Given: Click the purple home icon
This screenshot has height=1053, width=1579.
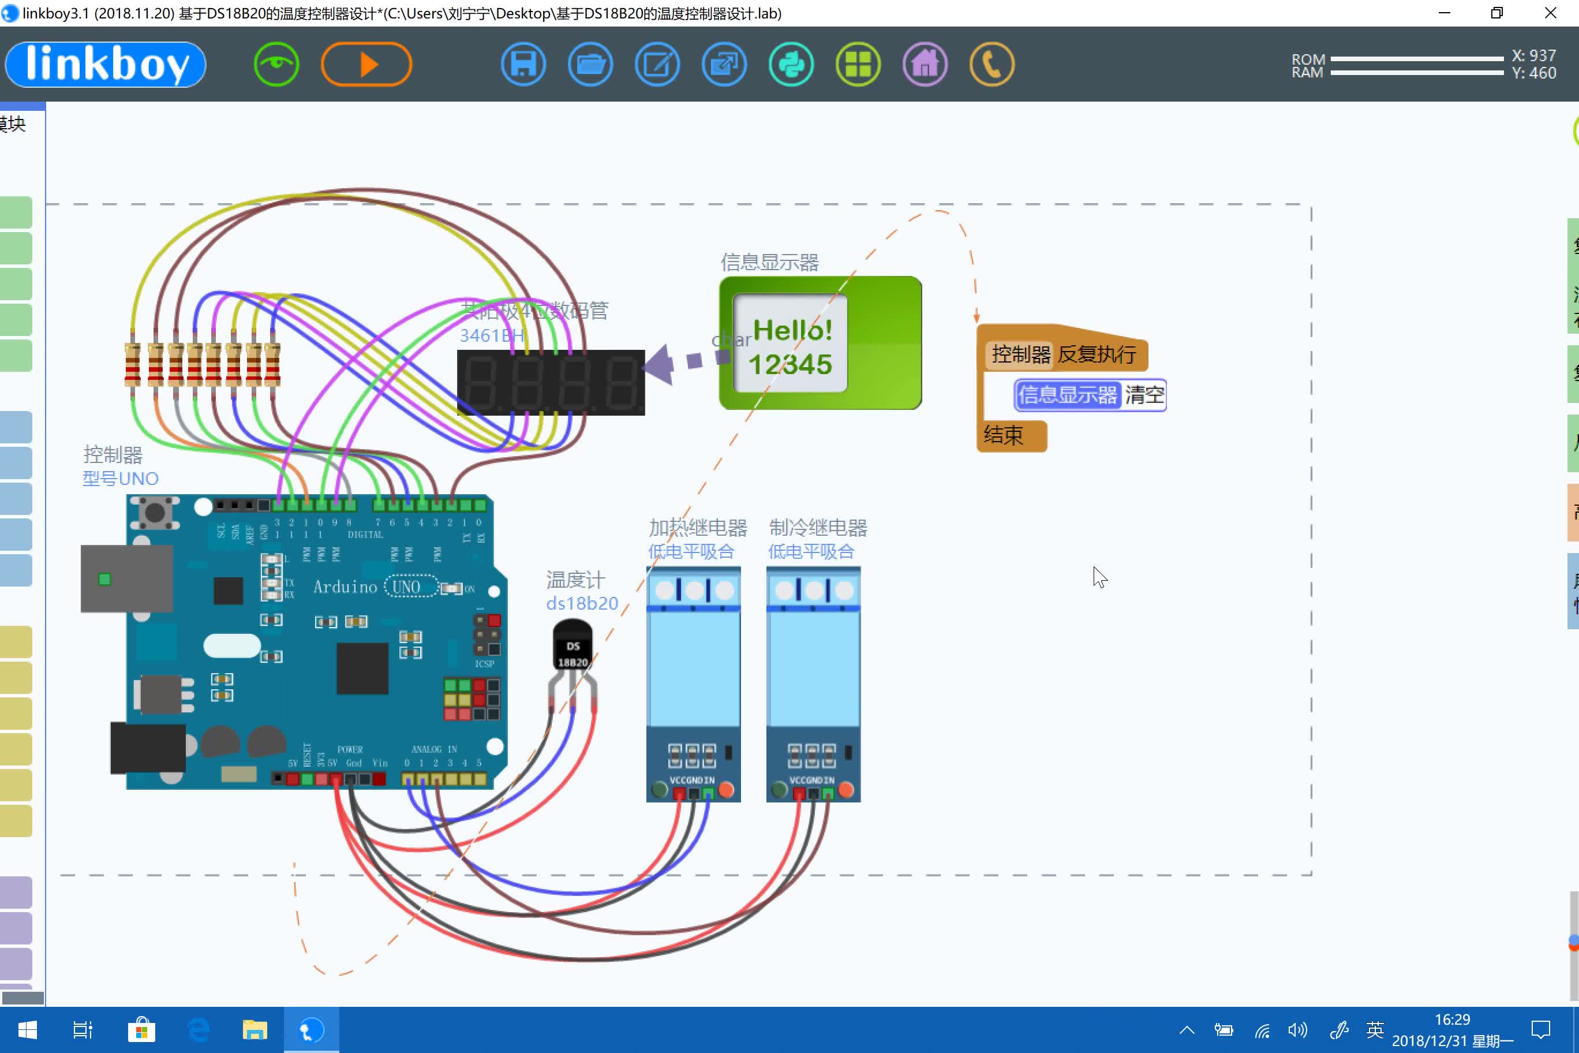Looking at the screenshot, I should [x=925, y=65].
